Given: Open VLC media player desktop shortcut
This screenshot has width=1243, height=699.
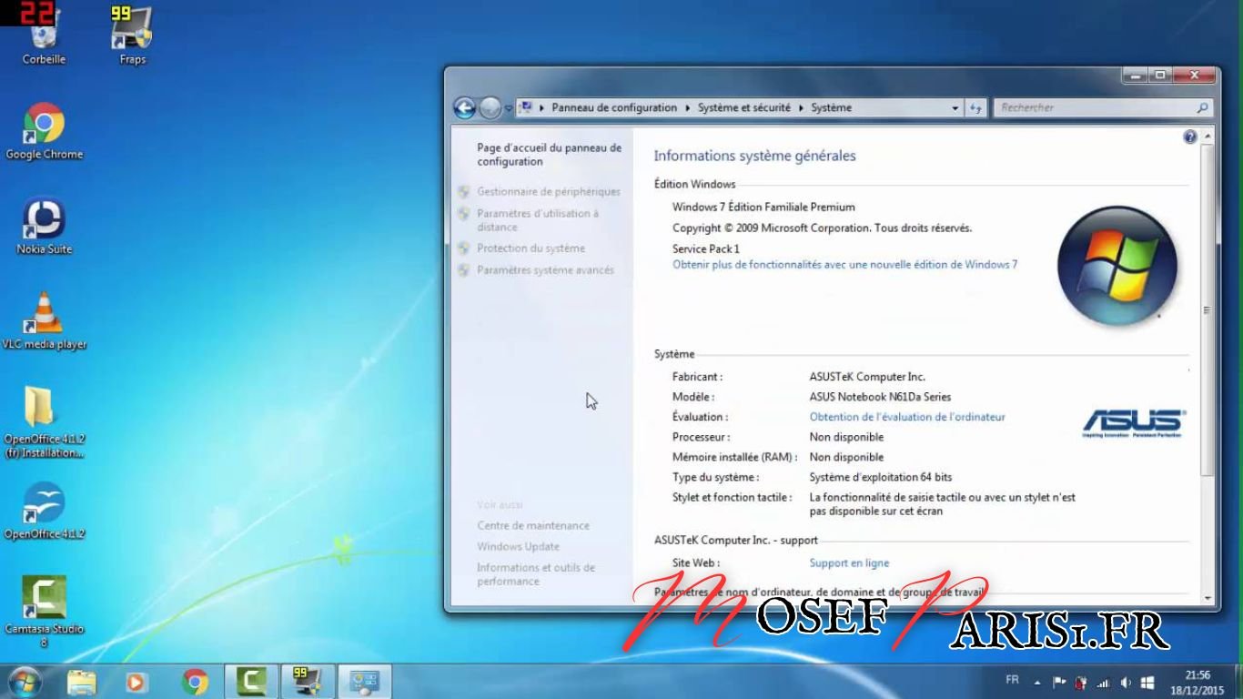Looking at the screenshot, I should [x=44, y=321].
